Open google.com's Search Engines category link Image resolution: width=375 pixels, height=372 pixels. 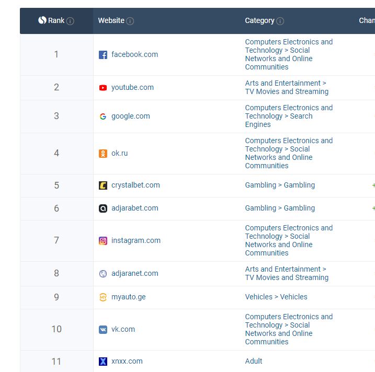tap(289, 116)
